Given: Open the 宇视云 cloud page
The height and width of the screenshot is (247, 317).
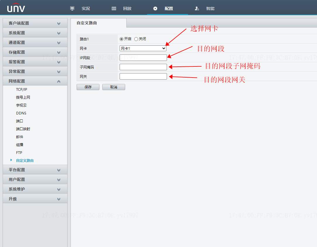Looking at the screenshot, I should point(21,105).
